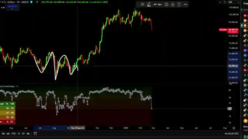Click the 25 value label on indicator scale
This screenshot has width=248, height=139.
(230, 108)
